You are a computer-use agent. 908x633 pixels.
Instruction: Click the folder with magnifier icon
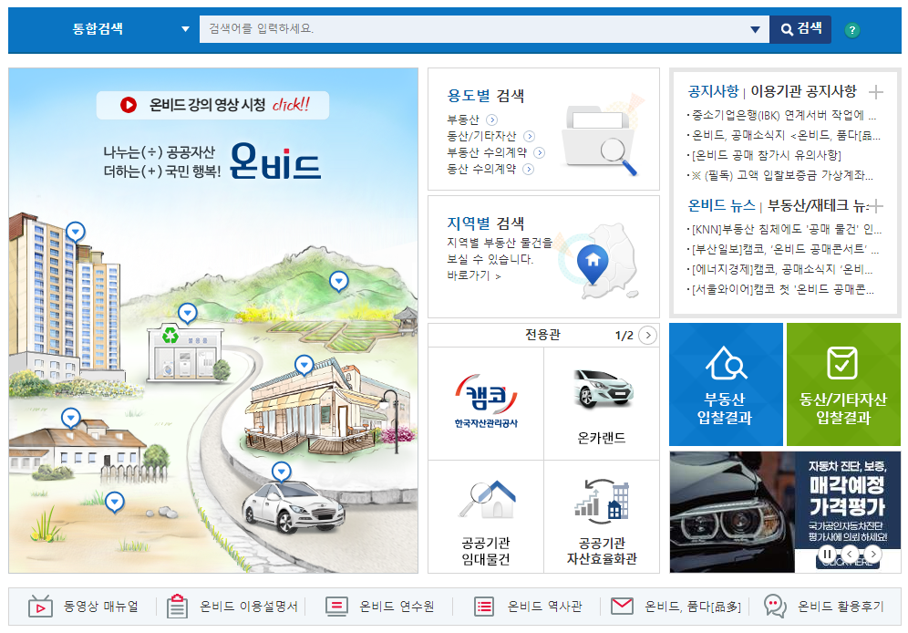[600, 138]
